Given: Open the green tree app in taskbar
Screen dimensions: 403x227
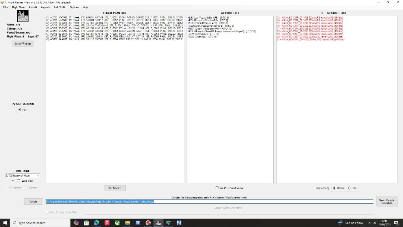Looking at the screenshot, I should (x=168, y=223).
